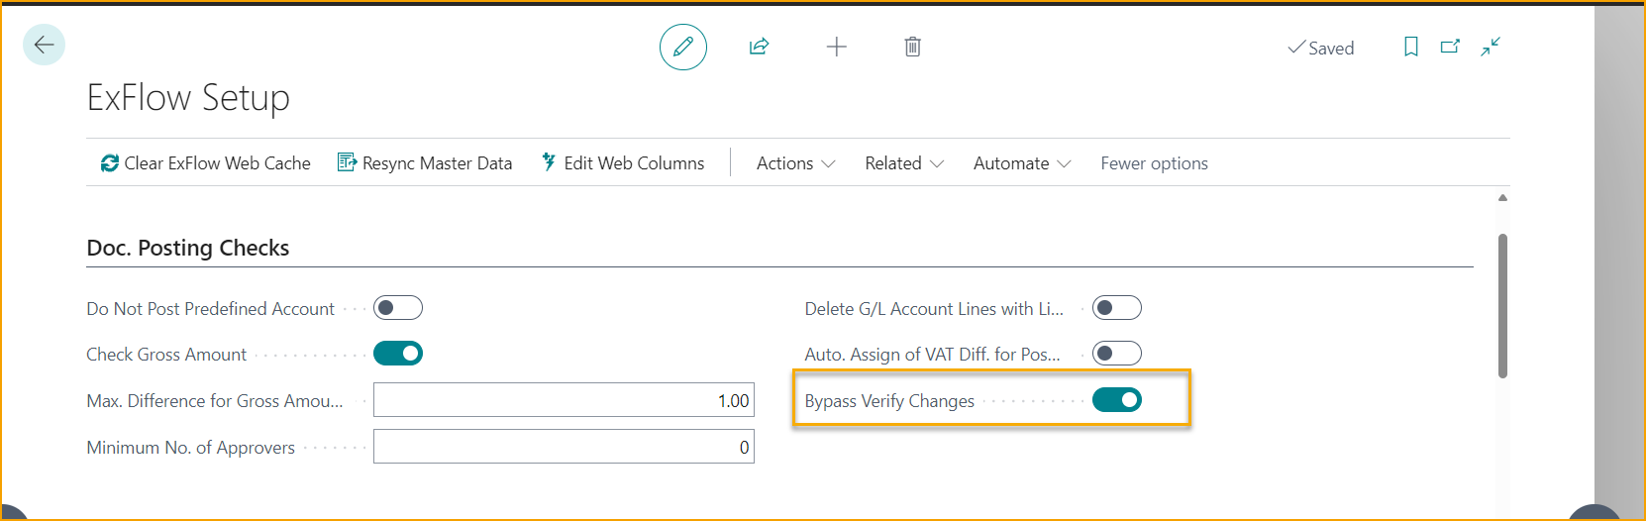Click the scrollbar up arrow
This screenshot has width=1646, height=521.
[x=1502, y=198]
